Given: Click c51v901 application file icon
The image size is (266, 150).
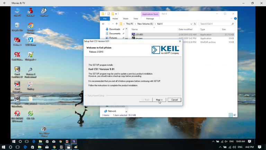Looking at the screenshot, I should tap(133, 34).
